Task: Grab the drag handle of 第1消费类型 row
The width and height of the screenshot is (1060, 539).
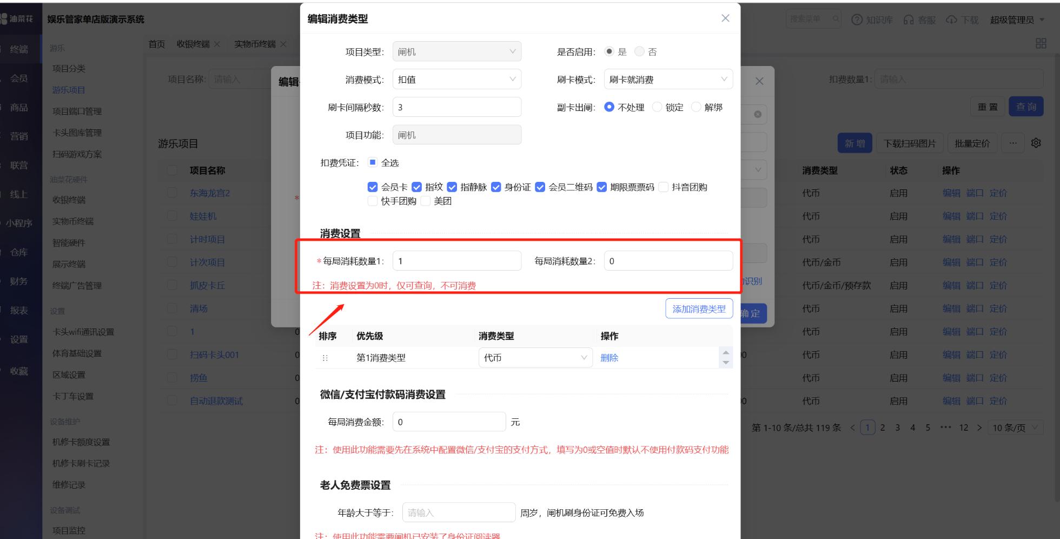Action: (x=325, y=358)
